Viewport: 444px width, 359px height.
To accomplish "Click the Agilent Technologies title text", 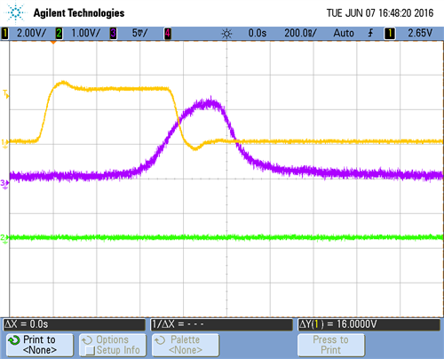I will tap(79, 13).
